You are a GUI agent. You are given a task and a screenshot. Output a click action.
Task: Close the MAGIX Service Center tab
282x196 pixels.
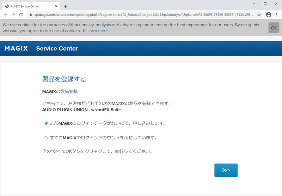pyautogui.click(x=56, y=6)
